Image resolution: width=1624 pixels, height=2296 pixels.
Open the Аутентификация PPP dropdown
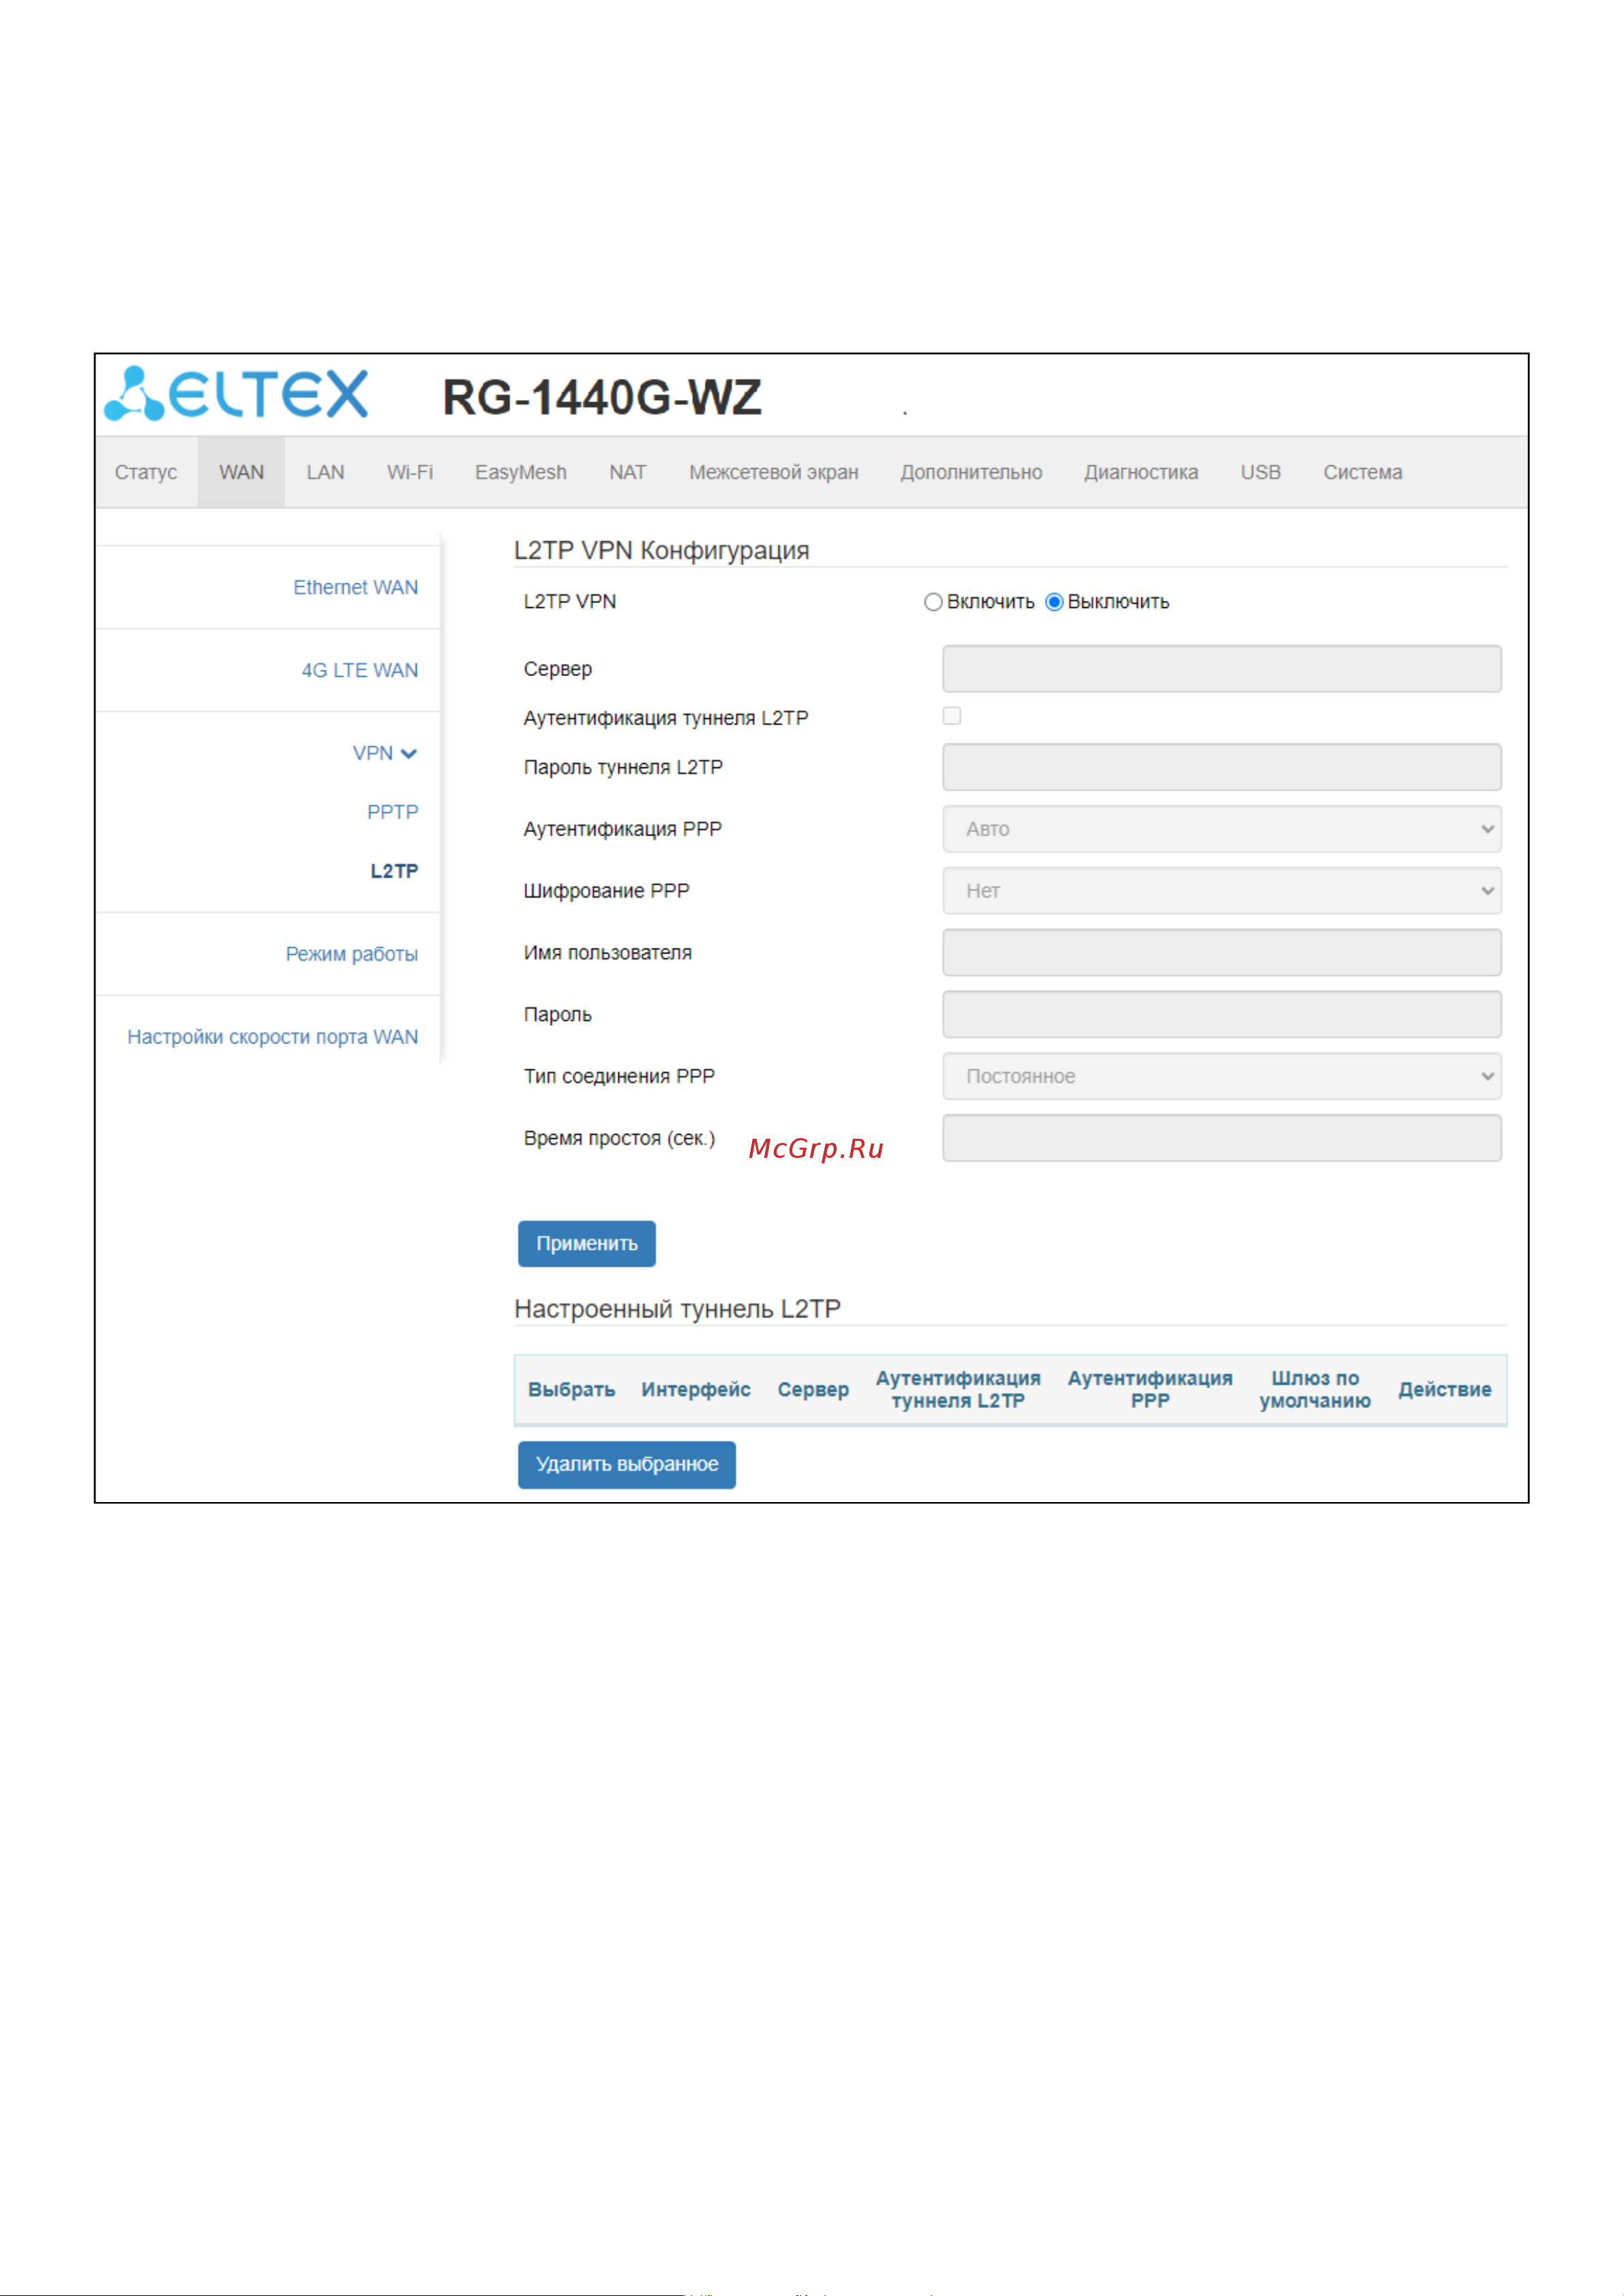pos(1222,829)
